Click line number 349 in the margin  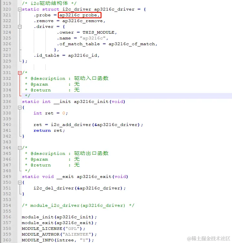pos(7,177)
